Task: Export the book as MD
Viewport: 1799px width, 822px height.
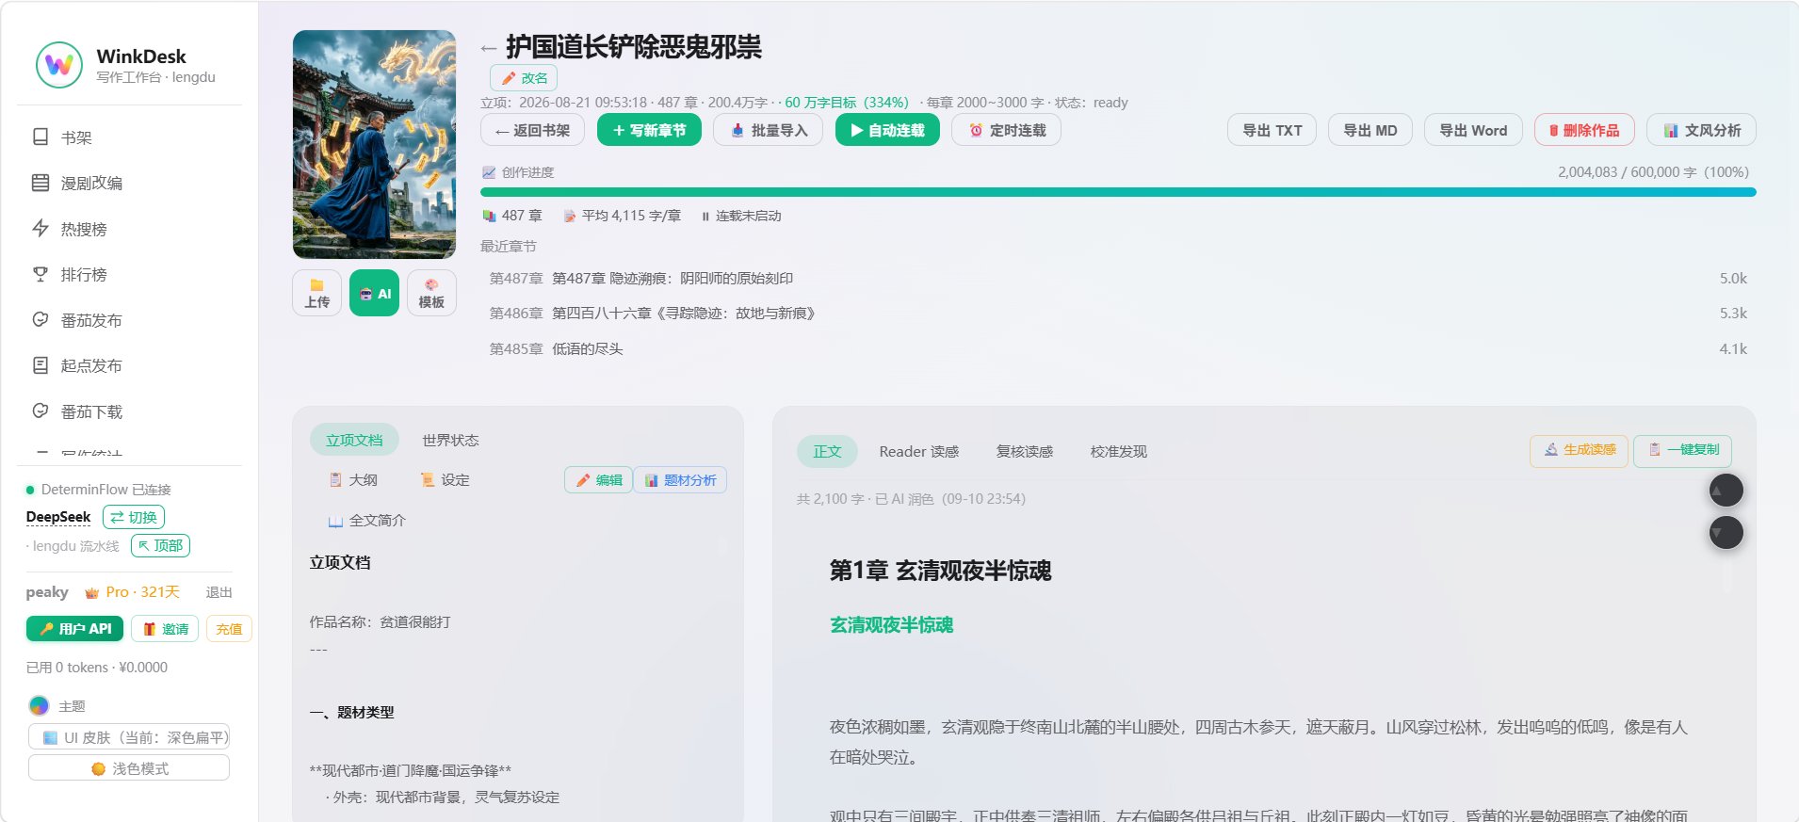Action: click(1370, 130)
